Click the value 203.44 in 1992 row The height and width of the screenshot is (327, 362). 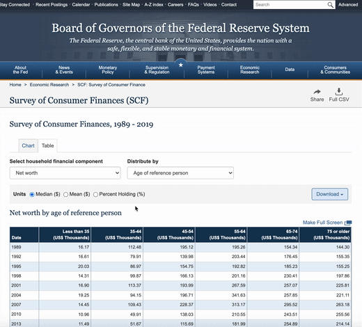[x=239, y=257]
